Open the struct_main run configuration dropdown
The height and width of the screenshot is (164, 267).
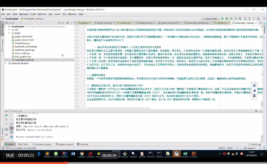pos(211,19)
